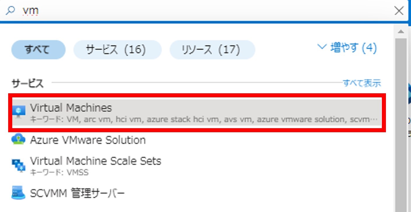Screen dimensions: 411x212
Task: Expand more filters with 増やす (4)
Action: coord(353,48)
